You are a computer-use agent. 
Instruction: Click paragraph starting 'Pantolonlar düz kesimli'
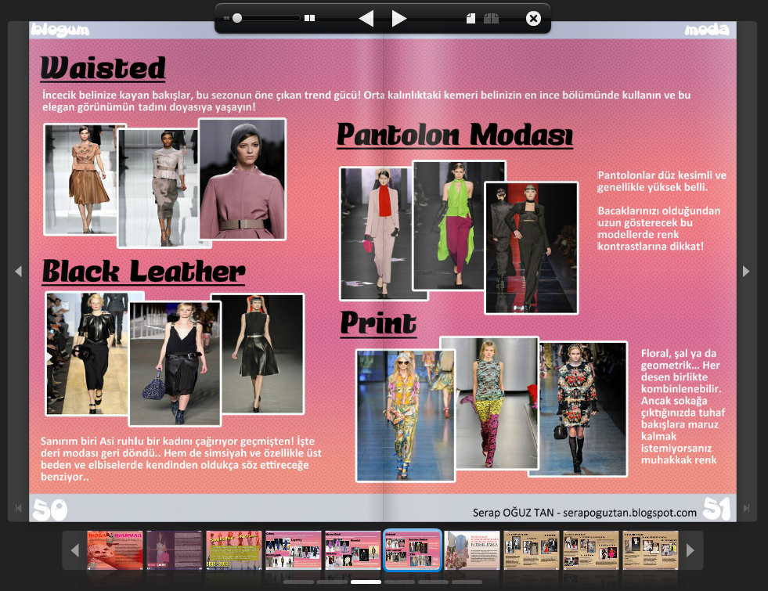pos(662,211)
